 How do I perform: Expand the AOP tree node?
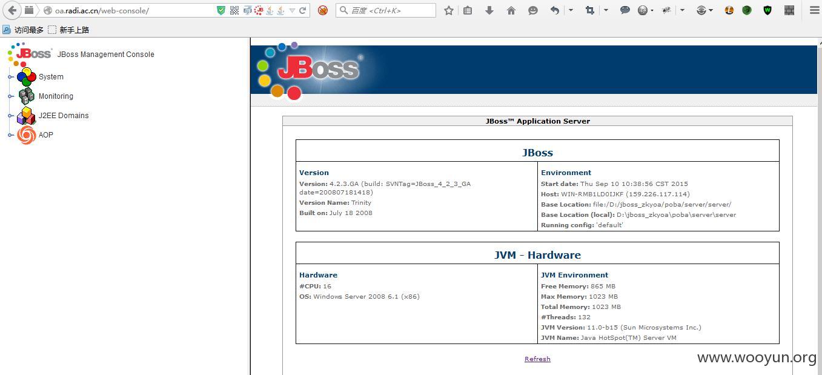tap(10, 135)
